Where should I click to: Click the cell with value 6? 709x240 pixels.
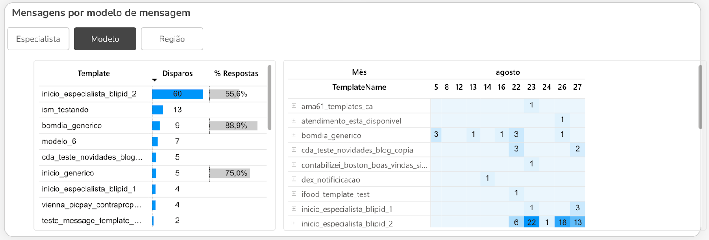516,222
